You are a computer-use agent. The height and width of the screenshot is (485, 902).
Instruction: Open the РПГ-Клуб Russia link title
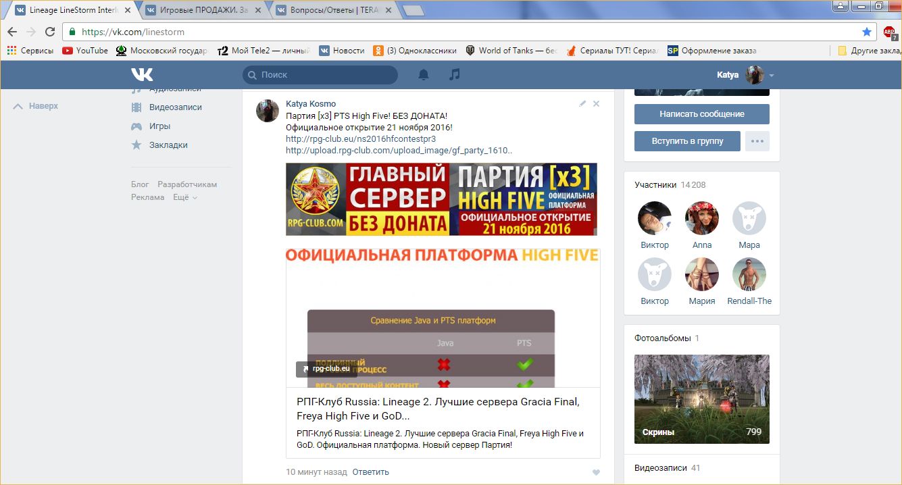[x=438, y=409]
